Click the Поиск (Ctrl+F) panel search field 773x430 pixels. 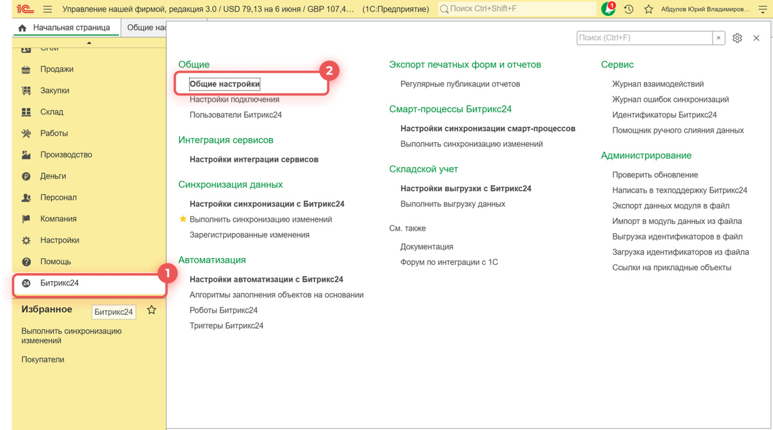(644, 38)
